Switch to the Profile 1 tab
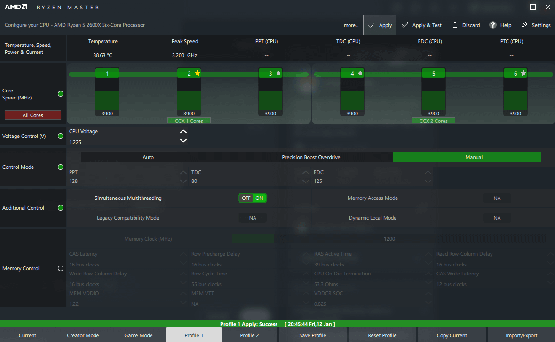The height and width of the screenshot is (342, 555). click(x=194, y=335)
